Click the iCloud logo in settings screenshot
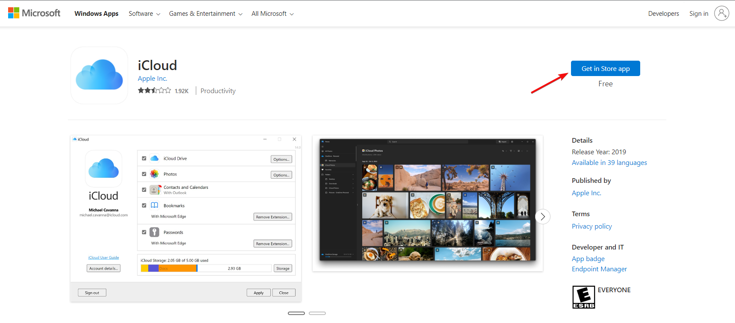Viewport: 735px width, 323px height. 103,168
